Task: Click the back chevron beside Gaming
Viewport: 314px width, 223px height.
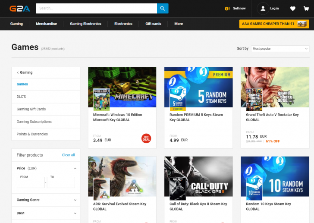Action: pos(18,72)
